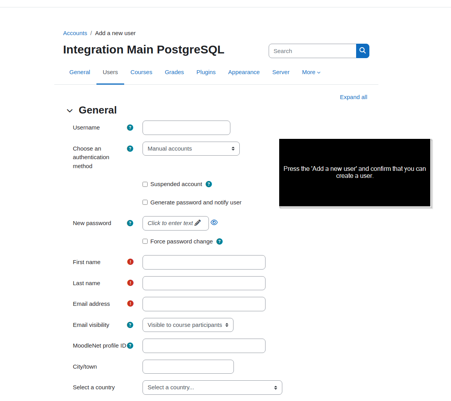Click the Accounts breadcrumb link

(75, 33)
